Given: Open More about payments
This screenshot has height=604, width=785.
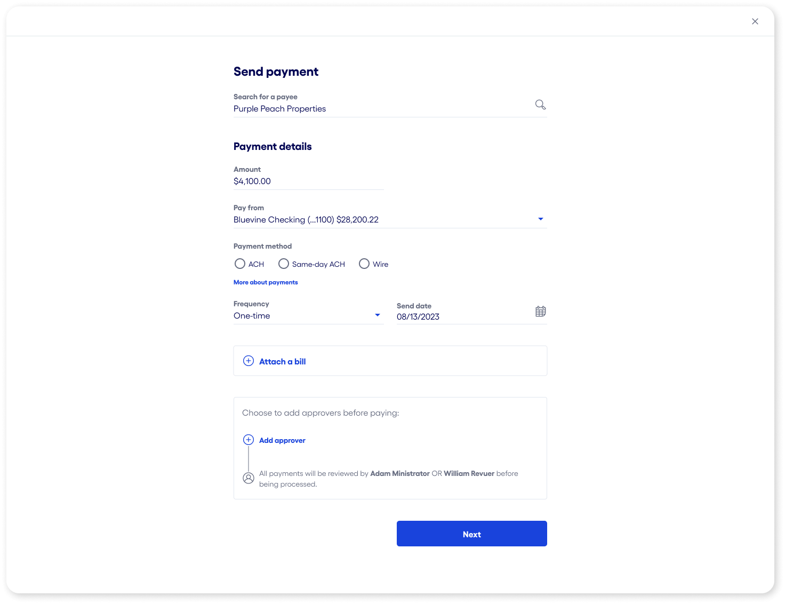Looking at the screenshot, I should point(266,282).
